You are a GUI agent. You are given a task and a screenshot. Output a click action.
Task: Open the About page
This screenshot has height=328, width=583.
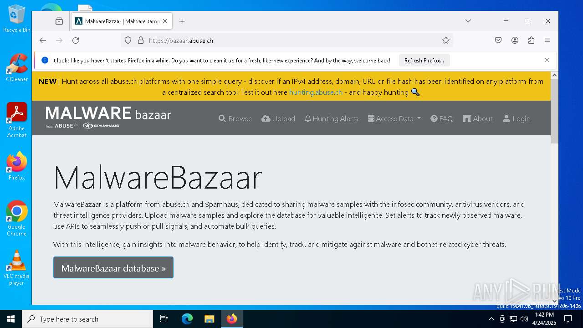[477, 118]
